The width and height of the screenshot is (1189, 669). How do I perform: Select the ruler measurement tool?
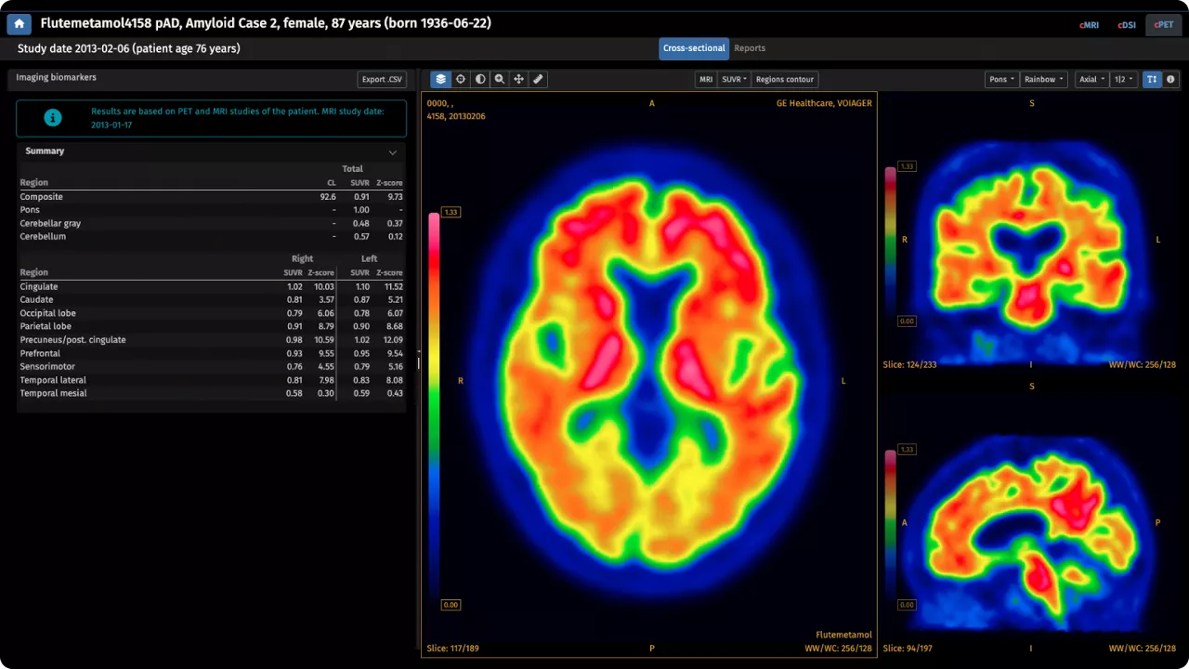coord(539,79)
